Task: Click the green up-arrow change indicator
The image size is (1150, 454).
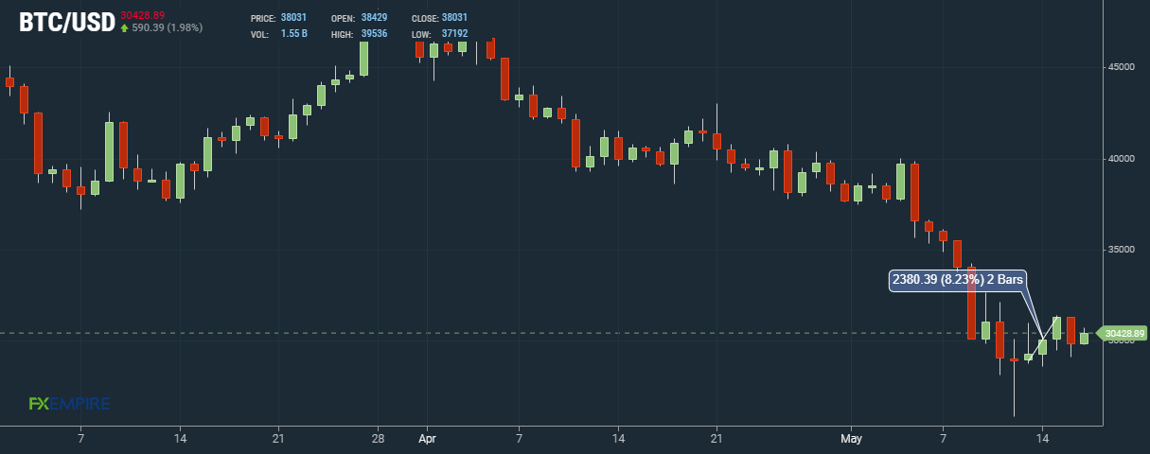Action: coord(124,28)
